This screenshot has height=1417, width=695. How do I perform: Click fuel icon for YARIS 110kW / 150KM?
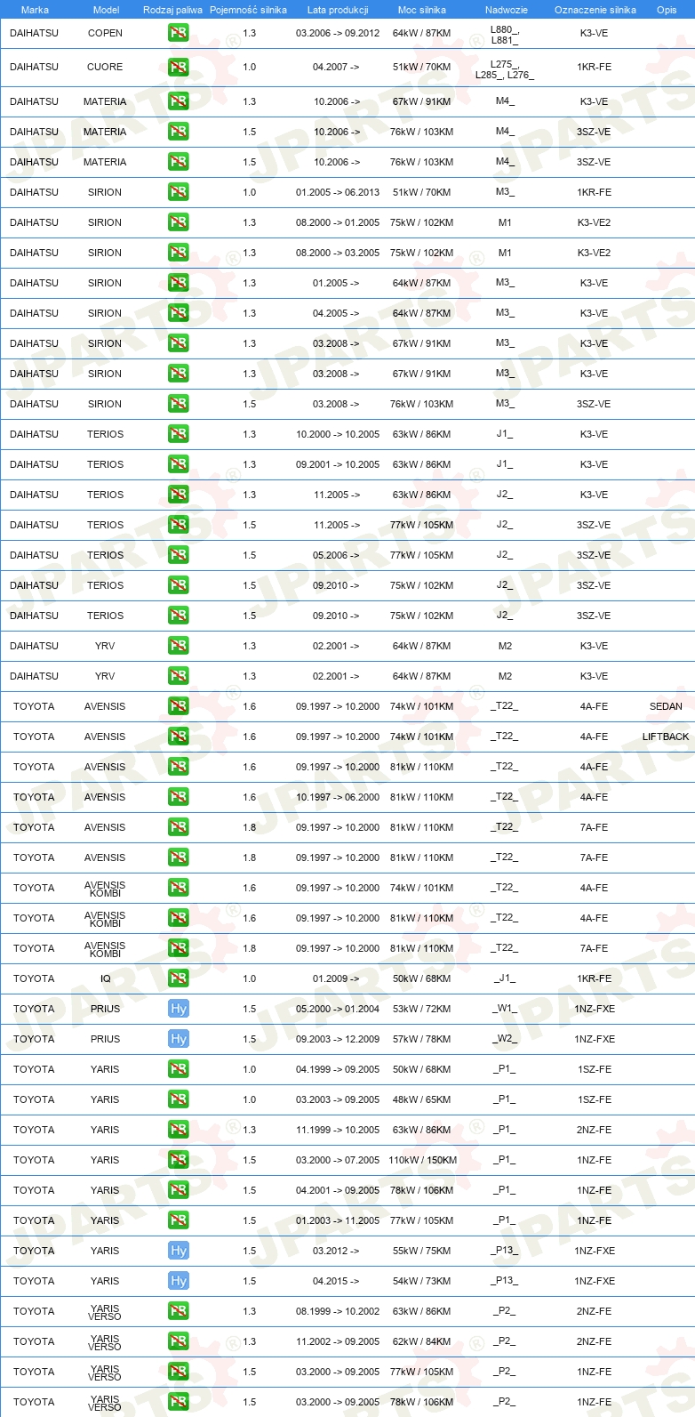click(x=179, y=1160)
